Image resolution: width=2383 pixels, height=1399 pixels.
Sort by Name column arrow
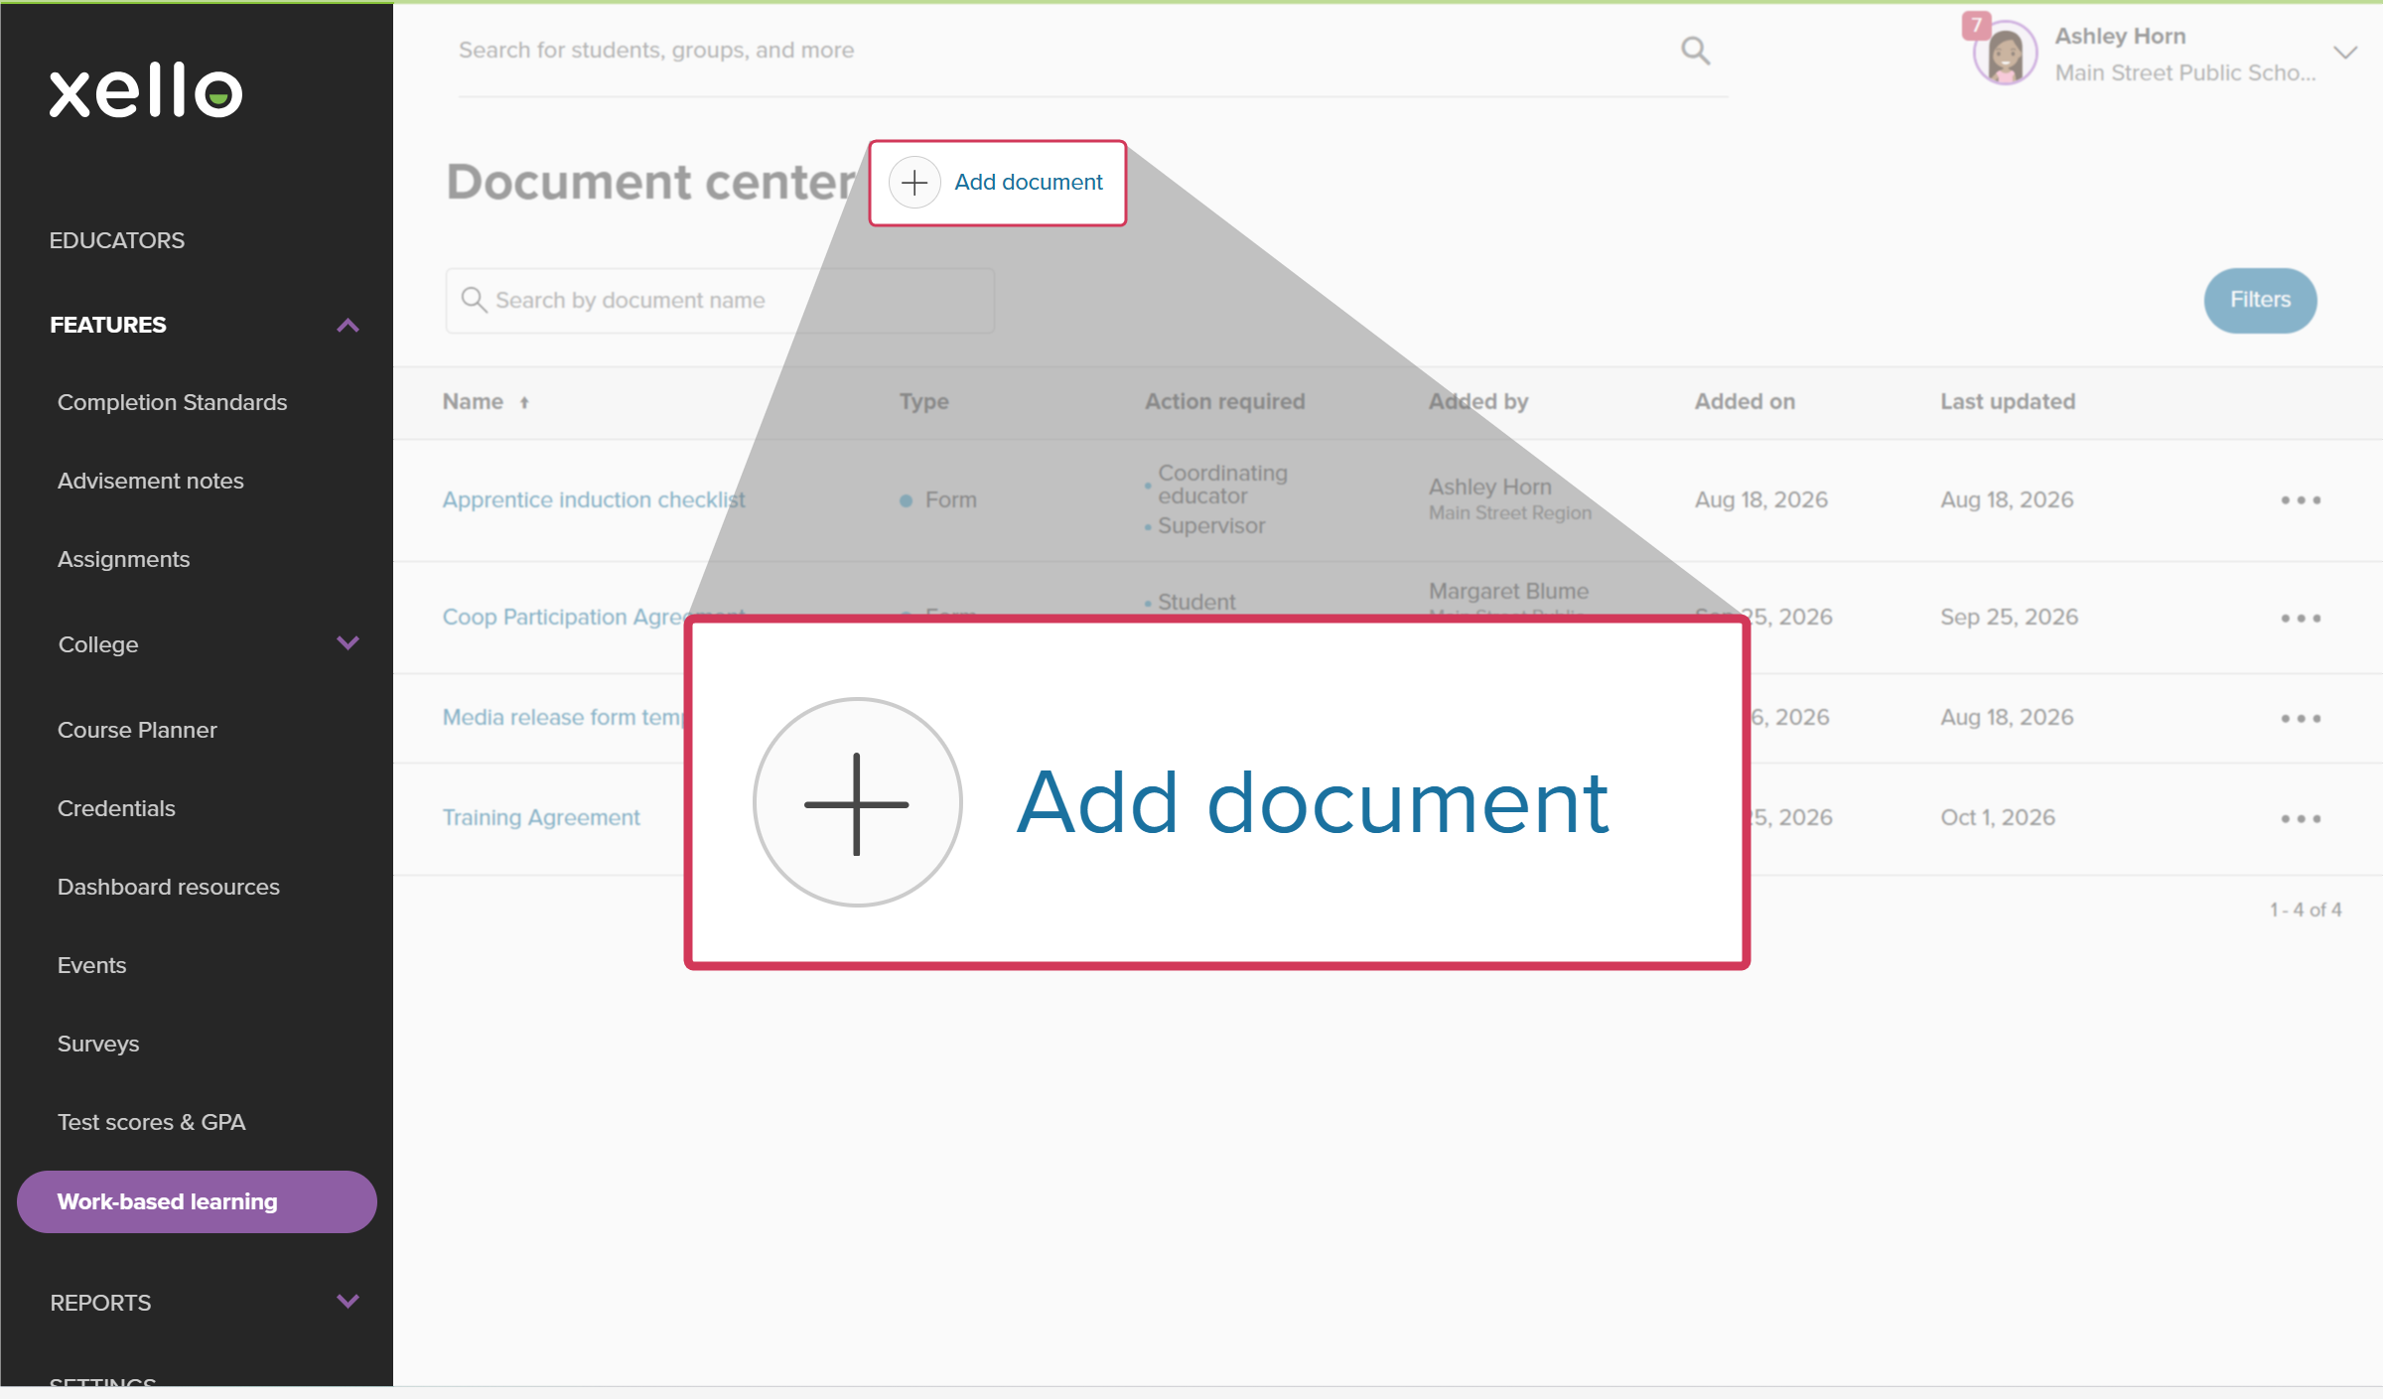524,403
